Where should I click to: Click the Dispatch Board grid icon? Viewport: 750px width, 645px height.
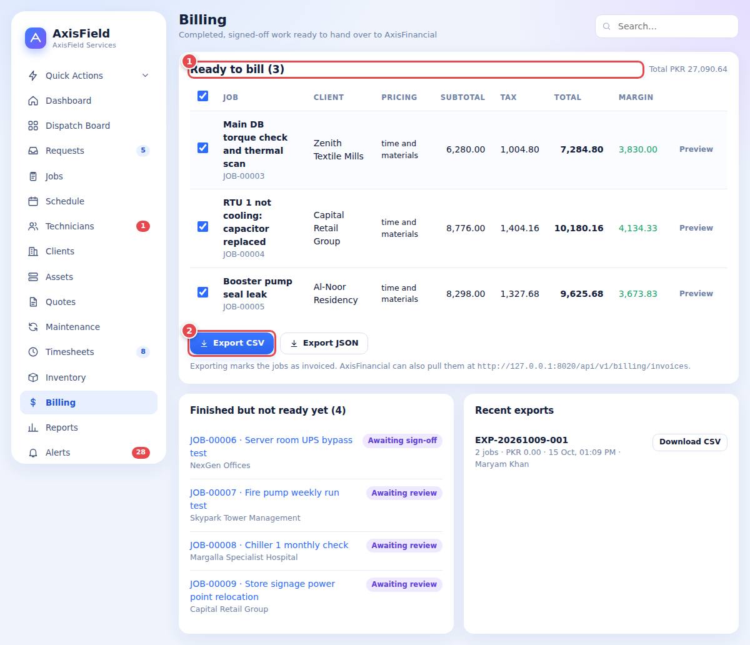click(x=33, y=126)
